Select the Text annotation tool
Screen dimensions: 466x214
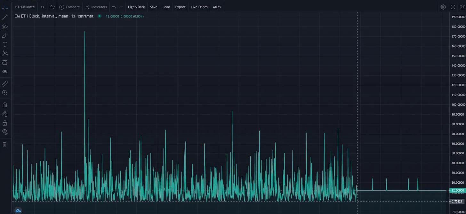point(5,44)
